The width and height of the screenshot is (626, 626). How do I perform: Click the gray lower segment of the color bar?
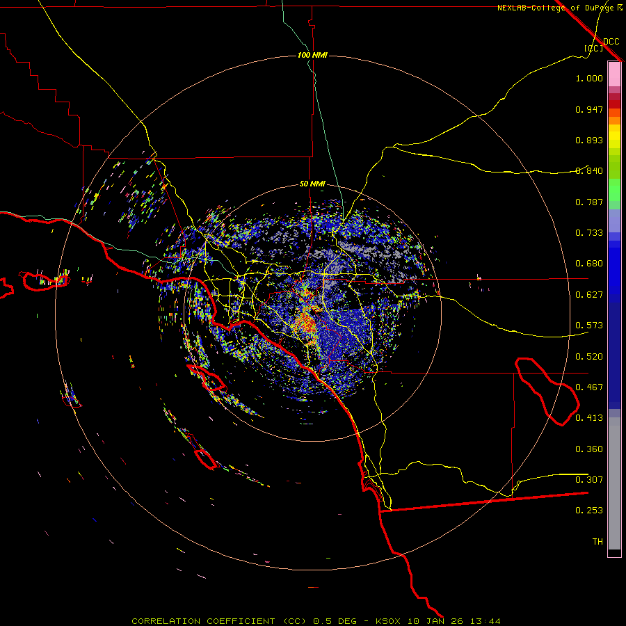[614, 483]
